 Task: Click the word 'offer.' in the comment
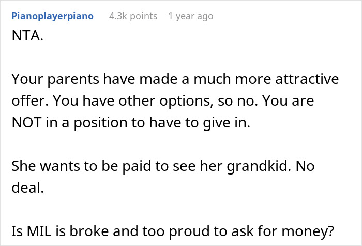[30, 101]
